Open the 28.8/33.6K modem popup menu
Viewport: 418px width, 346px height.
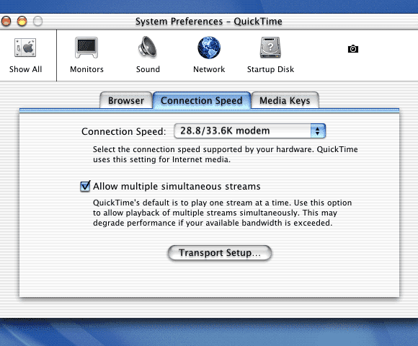tap(249, 131)
